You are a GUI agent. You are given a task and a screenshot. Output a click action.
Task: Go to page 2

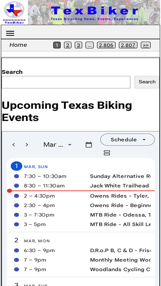coord(67,45)
